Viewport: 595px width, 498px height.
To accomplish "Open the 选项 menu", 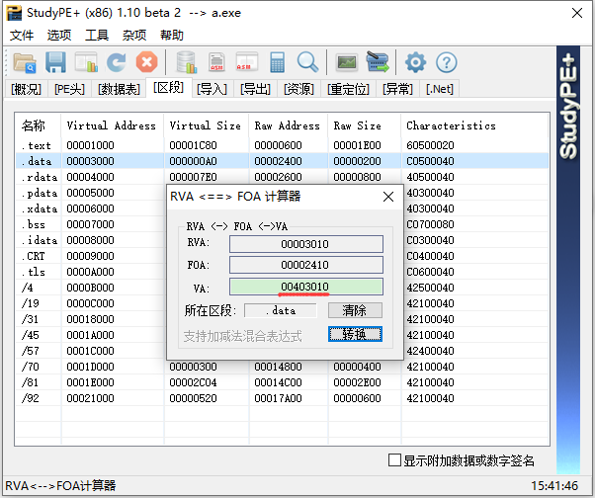I will point(59,35).
